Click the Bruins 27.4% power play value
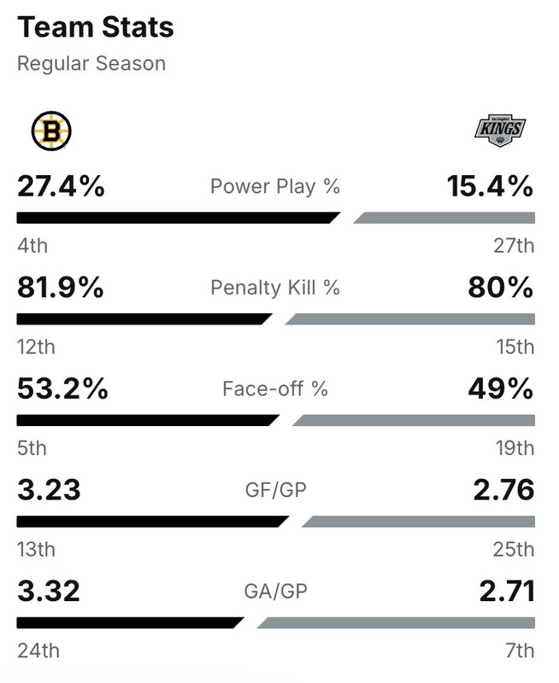 pyautogui.click(x=61, y=186)
